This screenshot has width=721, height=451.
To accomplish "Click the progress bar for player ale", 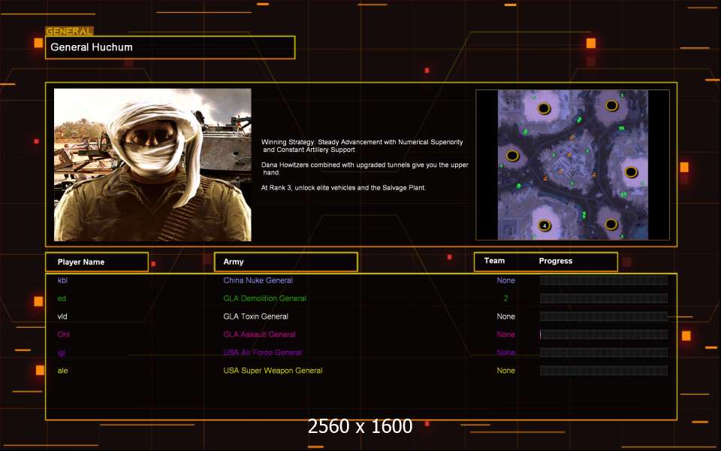I will coord(603,371).
